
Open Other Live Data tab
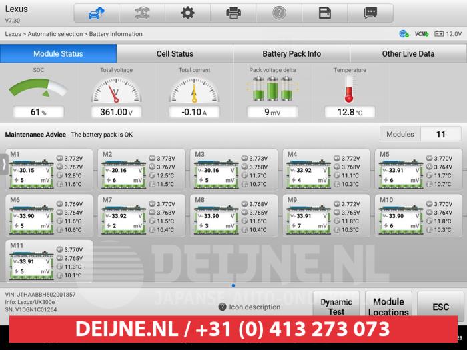click(x=408, y=53)
